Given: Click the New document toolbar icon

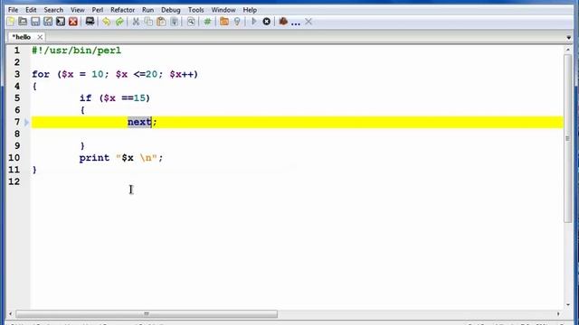Looking at the screenshot, I should click(x=10, y=22).
